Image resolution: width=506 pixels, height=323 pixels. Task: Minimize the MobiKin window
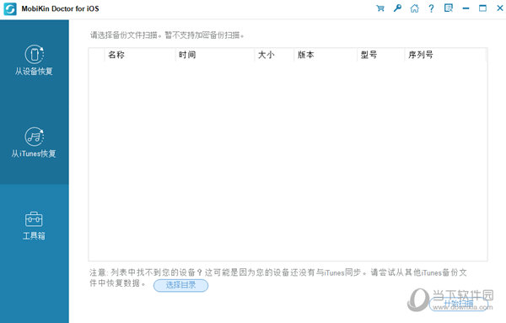pyautogui.click(x=466, y=8)
